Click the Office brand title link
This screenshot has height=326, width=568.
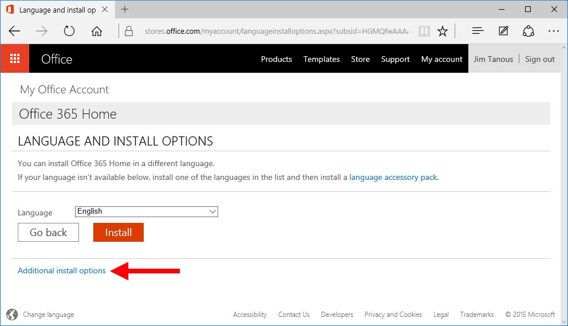(57, 59)
